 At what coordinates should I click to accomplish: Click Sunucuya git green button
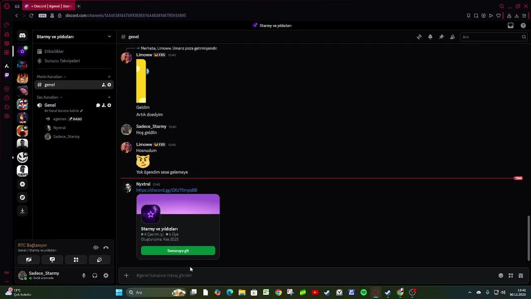pyautogui.click(x=178, y=250)
